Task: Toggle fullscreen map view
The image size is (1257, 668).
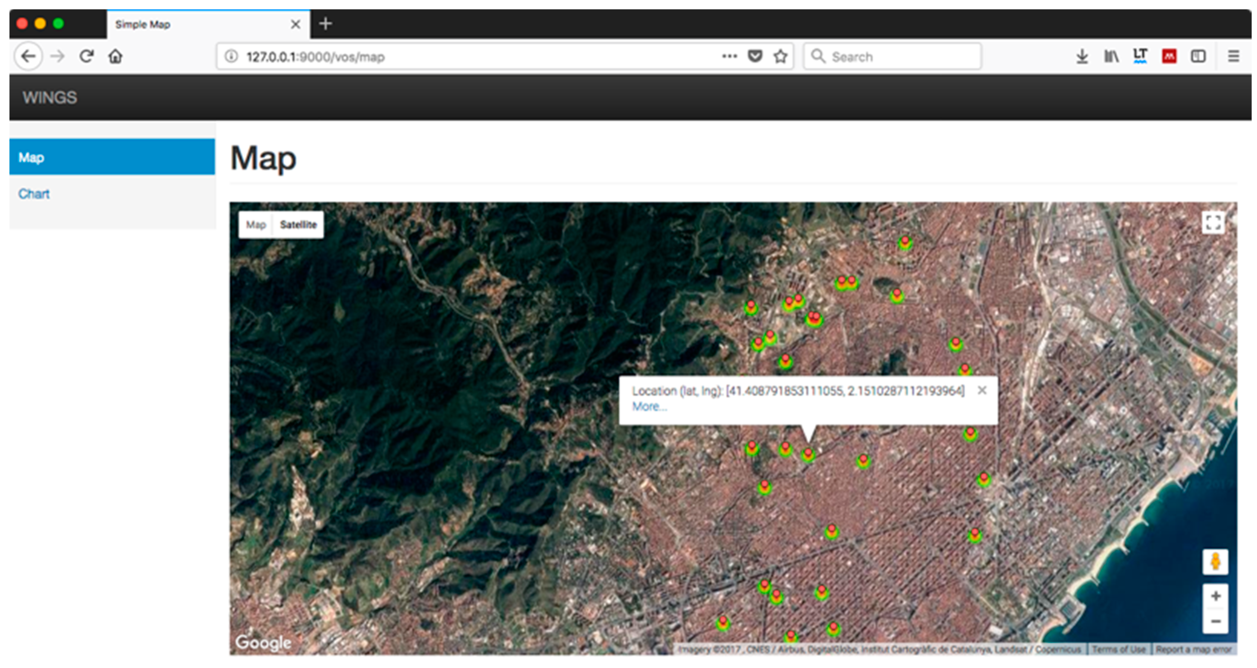Action: point(1214,223)
